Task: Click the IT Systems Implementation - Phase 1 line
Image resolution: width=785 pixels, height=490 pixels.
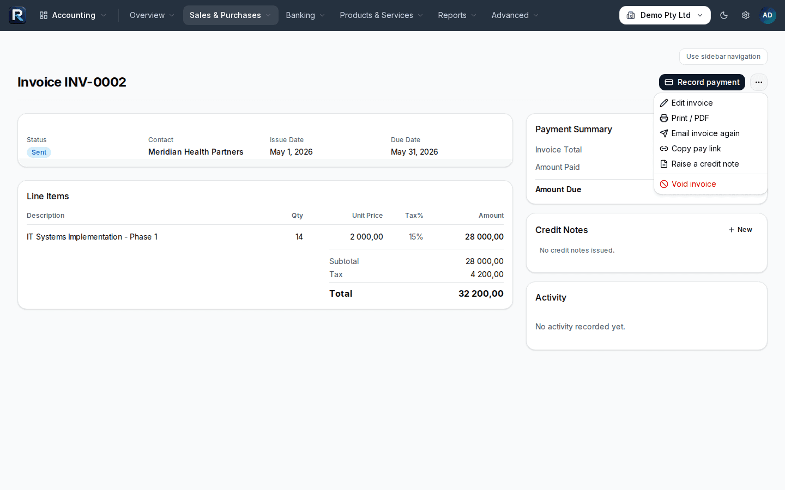Action: coord(92,237)
